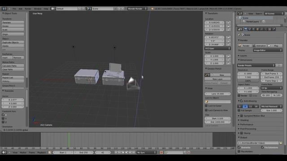Open the Object Constraints properties tab icon
The width and height of the screenshot is (287, 161).
(262, 29)
